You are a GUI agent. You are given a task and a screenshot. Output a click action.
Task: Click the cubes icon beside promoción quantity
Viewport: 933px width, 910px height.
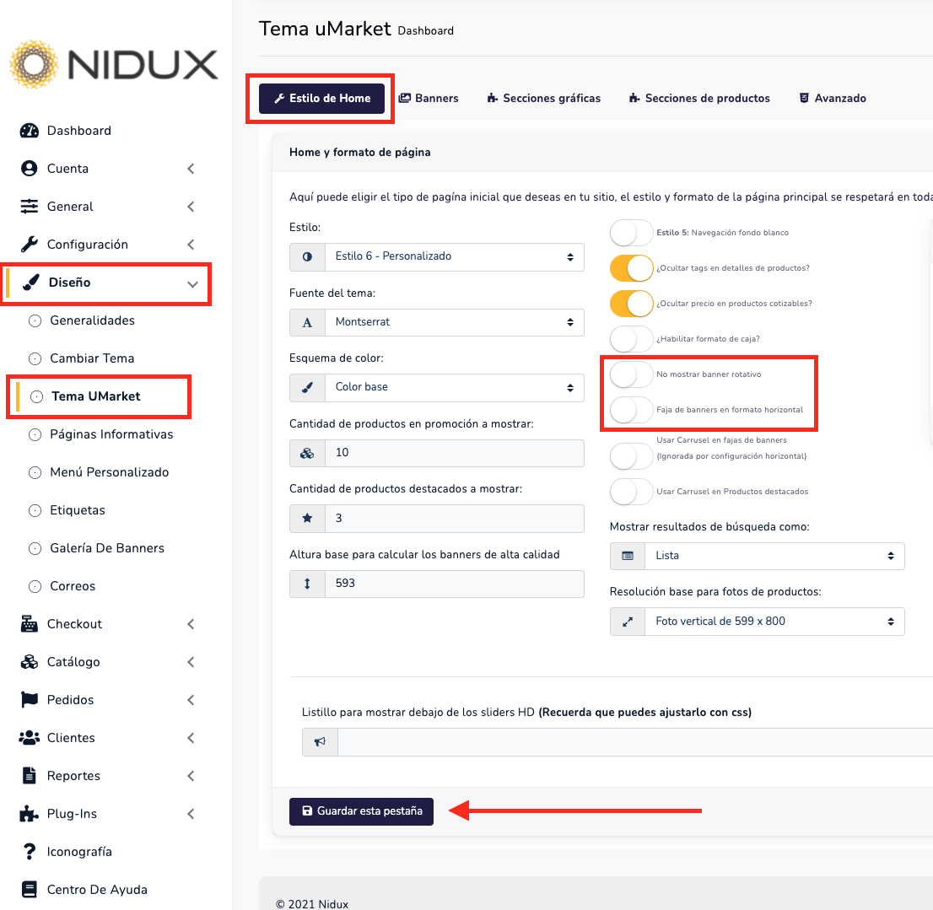[307, 453]
